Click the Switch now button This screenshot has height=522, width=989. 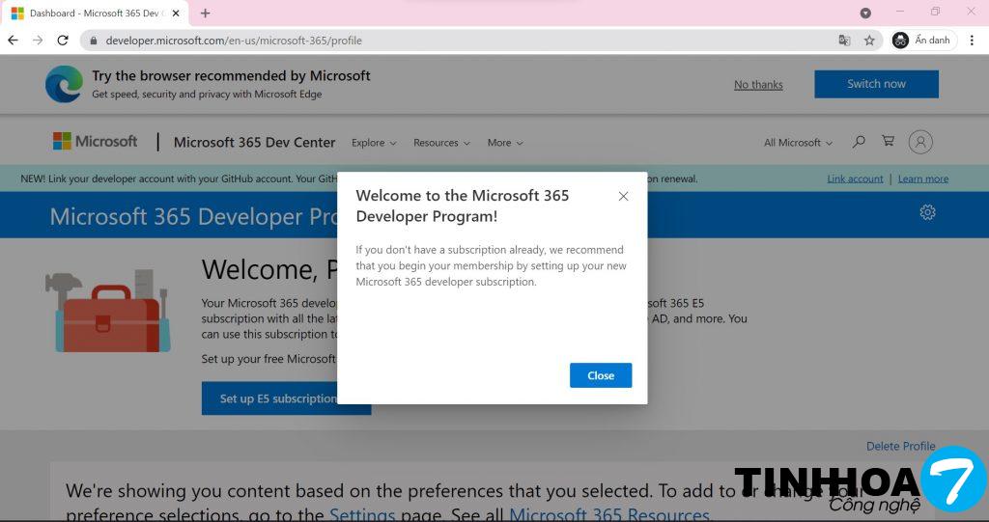coord(876,84)
